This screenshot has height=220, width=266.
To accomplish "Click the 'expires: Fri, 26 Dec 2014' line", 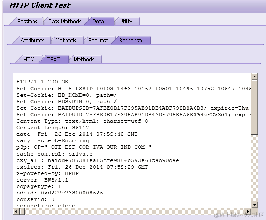I will coord(82,167).
